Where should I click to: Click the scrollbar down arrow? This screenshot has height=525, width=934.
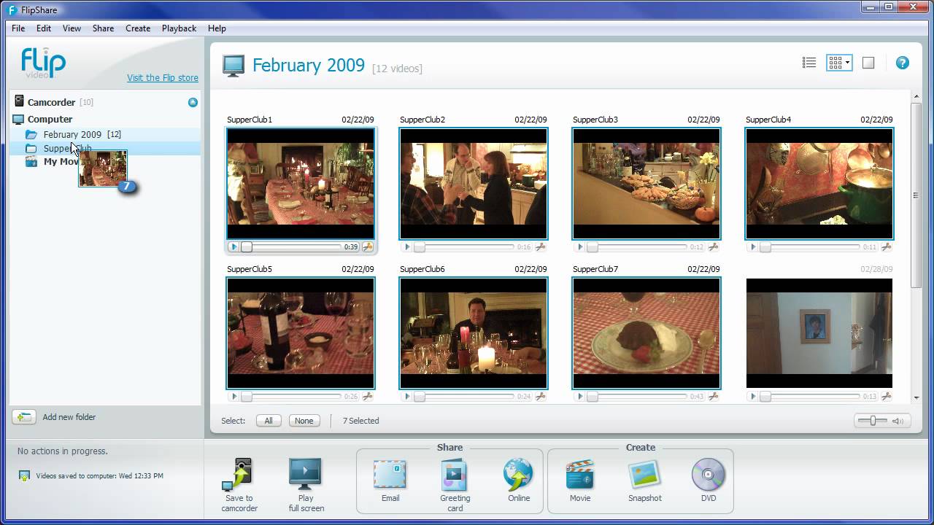pos(916,397)
